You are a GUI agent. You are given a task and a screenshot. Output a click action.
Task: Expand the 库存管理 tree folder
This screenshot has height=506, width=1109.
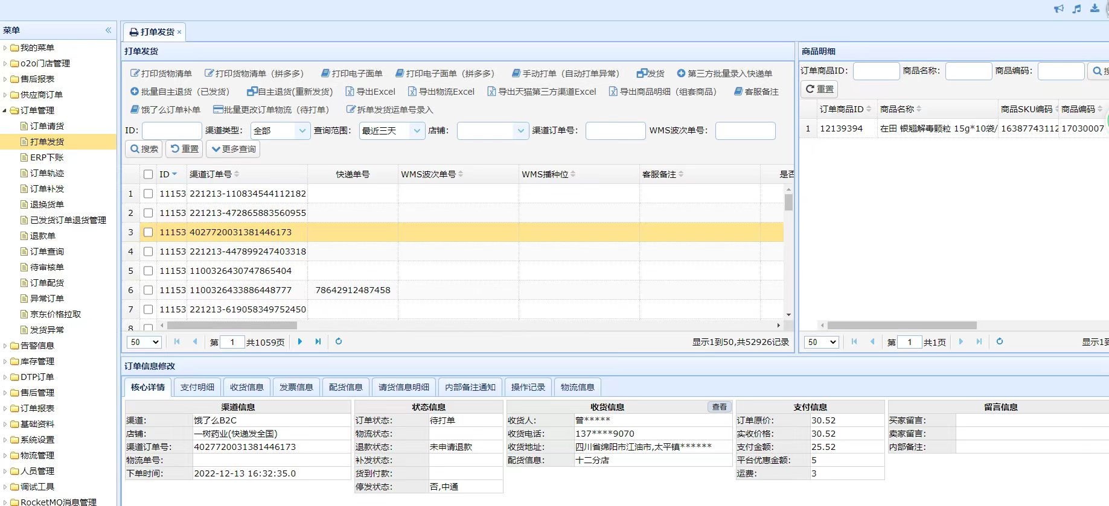coord(5,361)
